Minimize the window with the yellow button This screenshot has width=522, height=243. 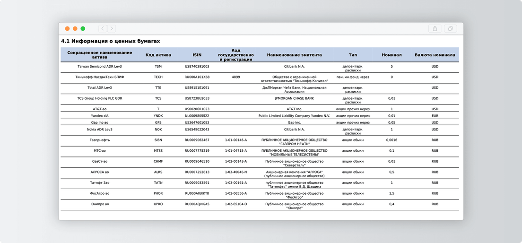[x=75, y=29]
